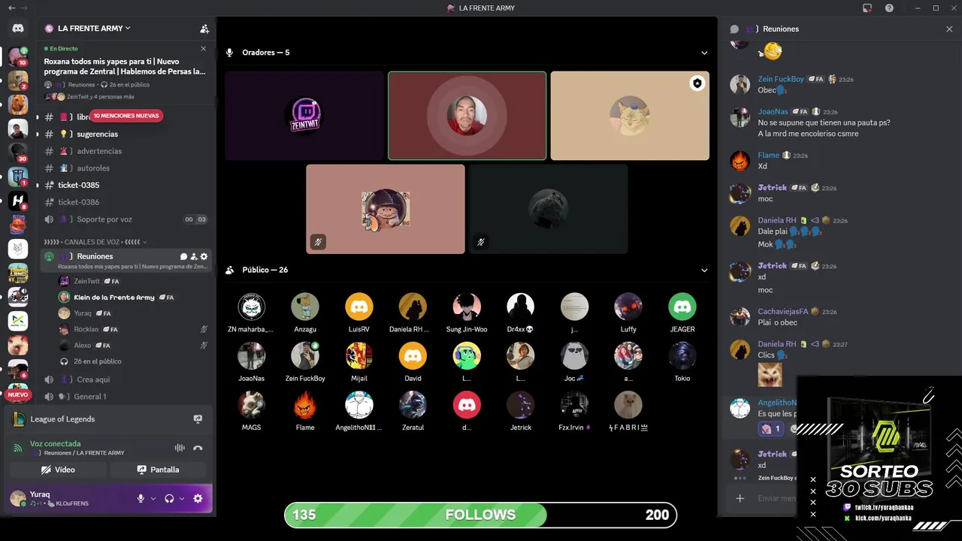Share League of Legends activity screen icon
The width and height of the screenshot is (962, 541).
[x=198, y=419]
